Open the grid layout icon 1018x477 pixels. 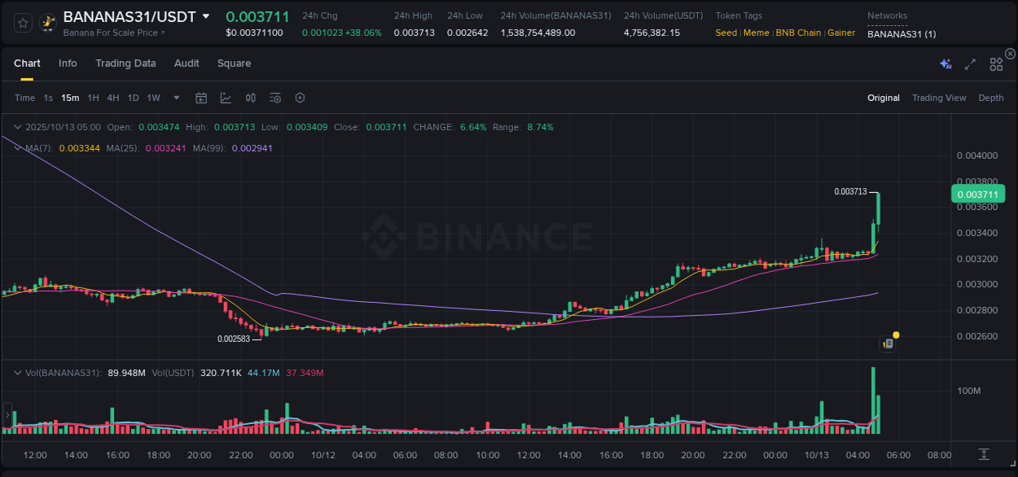[x=996, y=63]
